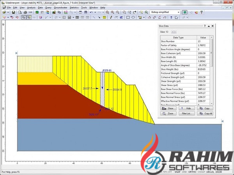
Task: Step to next slice with arrow
Action: 175,32
